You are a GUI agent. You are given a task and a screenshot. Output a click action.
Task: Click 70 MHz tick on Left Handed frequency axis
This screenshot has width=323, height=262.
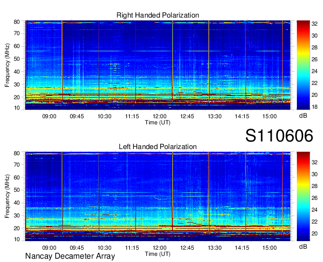(x=17, y=165)
